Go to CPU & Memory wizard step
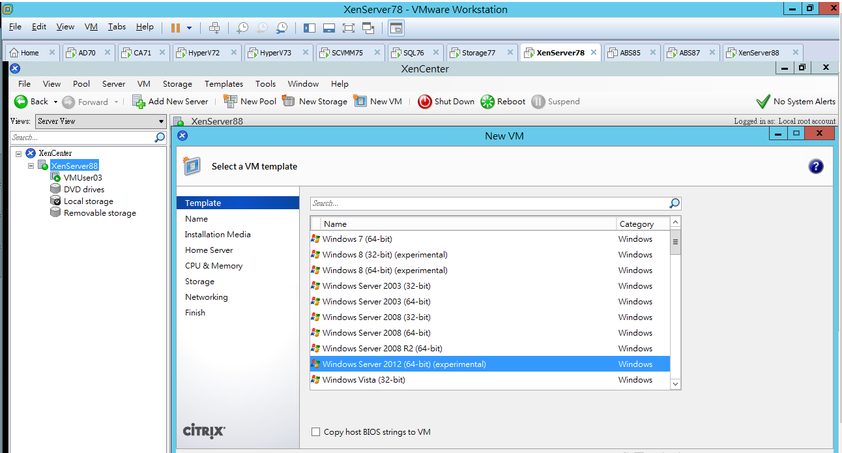Screen dimensions: 842x453 coord(214,266)
